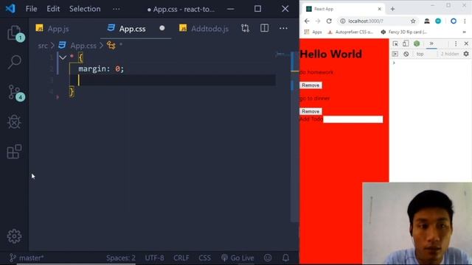Click the Add Todo input field
The image size is (472, 265).
click(x=353, y=119)
